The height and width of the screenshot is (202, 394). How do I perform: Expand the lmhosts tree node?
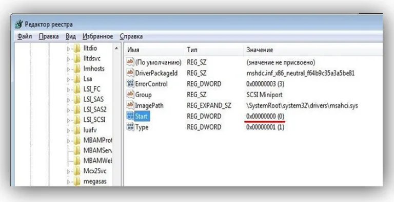pos(68,69)
